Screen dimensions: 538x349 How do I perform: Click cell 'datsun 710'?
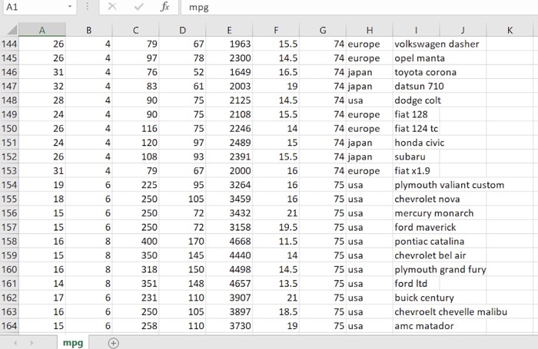[419, 86]
